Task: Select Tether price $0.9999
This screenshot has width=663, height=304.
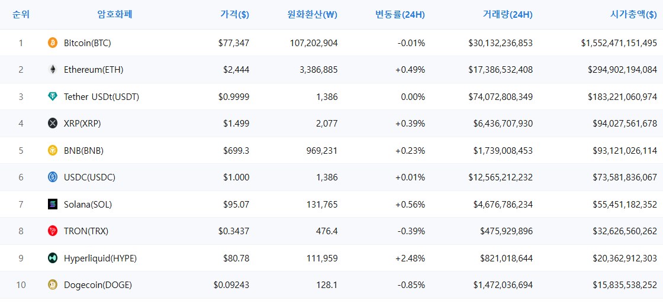Action: 234,96
